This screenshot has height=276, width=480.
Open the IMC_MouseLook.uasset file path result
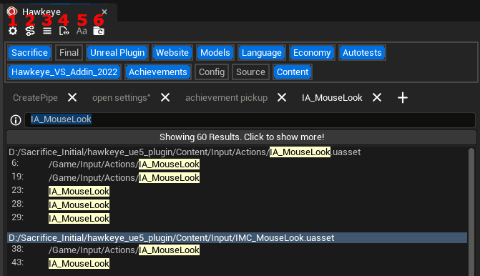tap(237, 238)
